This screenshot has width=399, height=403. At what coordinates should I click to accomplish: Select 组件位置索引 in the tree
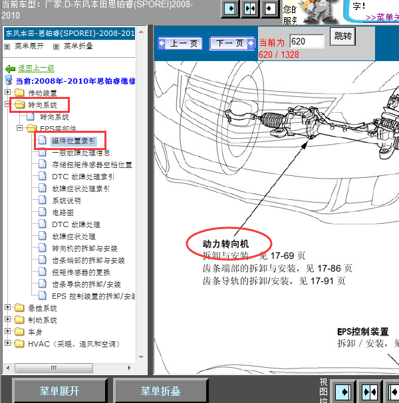(x=74, y=141)
